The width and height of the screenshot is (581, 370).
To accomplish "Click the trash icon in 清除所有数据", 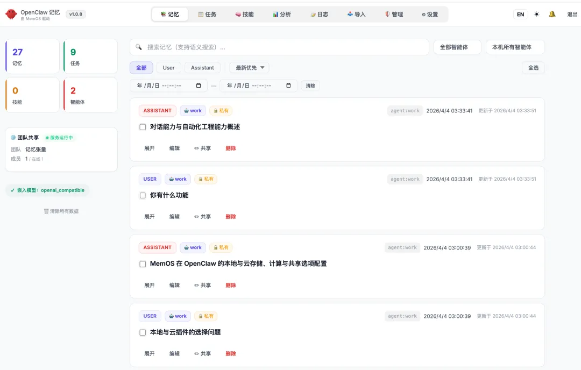I will point(46,211).
